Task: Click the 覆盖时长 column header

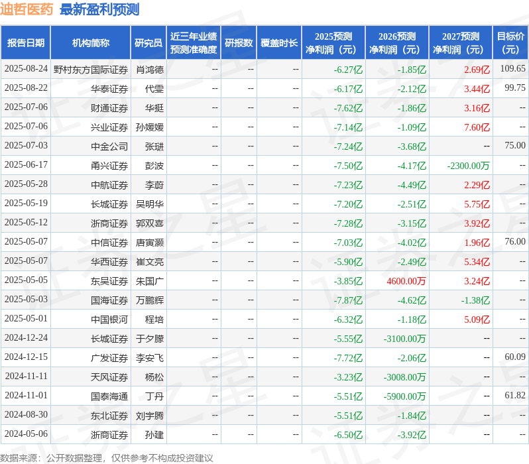Action: (279, 43)
